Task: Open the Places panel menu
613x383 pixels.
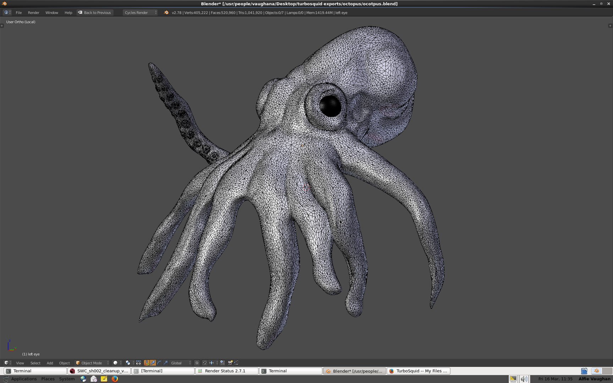Action: [48, 379]
